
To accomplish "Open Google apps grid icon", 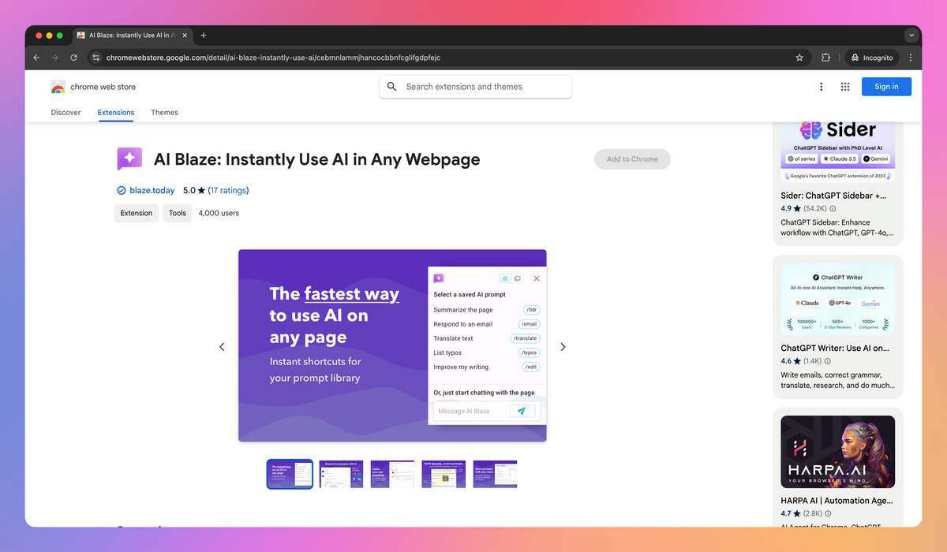I will click(845, 87).
